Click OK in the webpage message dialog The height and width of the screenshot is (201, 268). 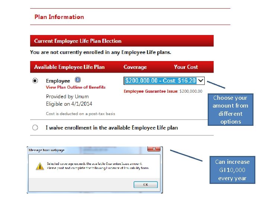coord(146,185)
